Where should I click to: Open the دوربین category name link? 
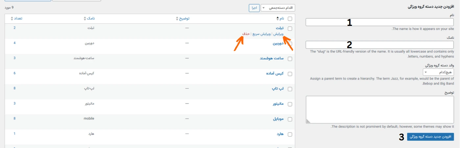(x=278, y=43)
